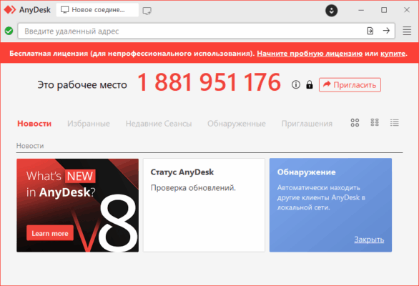Click the AnyDesk logo icon
Viewport: 419px width, 286px height.
pos(10,10)
